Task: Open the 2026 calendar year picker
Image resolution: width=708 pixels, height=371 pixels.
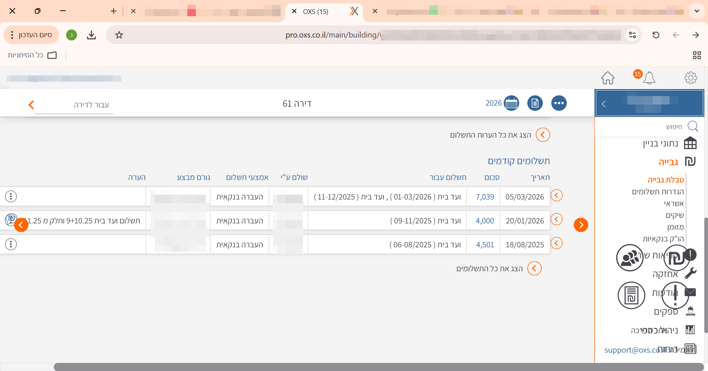Action: tap(511, 103)
